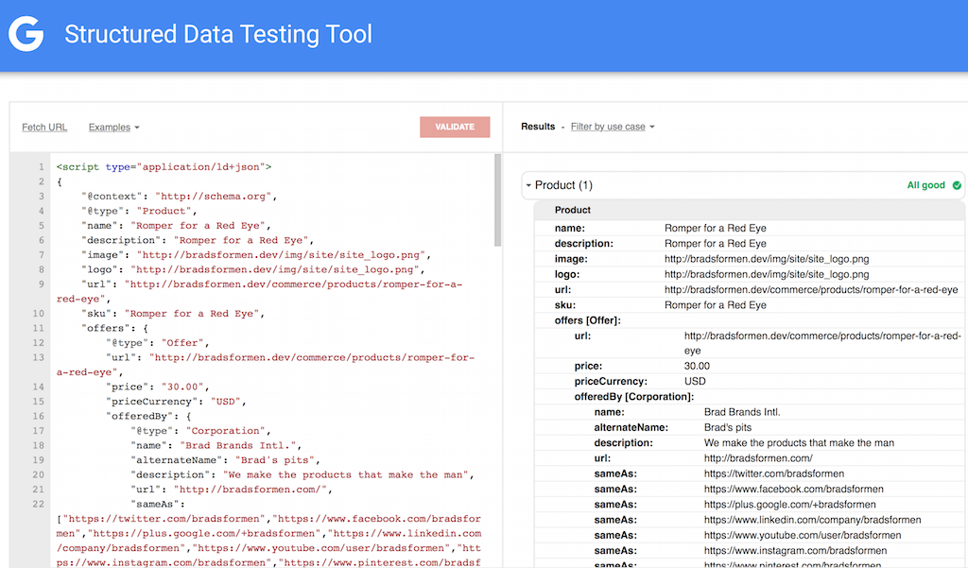Image resolution: width=968 pixels, height=568 pixels.
Task: Click the offers [Offer] row
Action: click(750, 320)
